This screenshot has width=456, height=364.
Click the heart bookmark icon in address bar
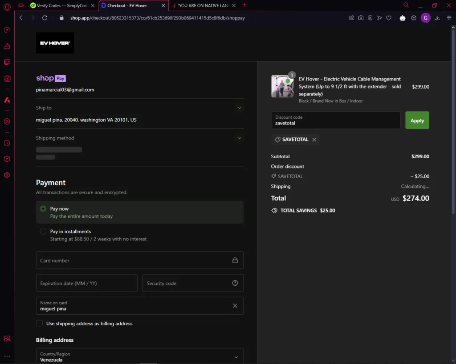tap(389, 18)
